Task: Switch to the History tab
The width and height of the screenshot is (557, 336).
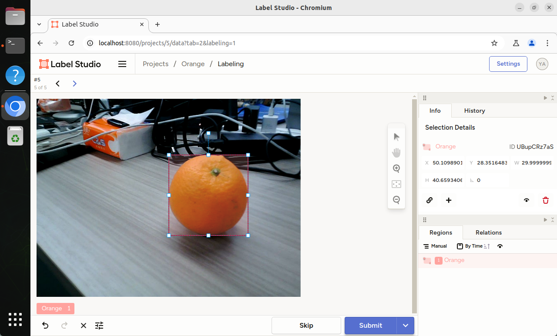Action: tap(474, 111)
